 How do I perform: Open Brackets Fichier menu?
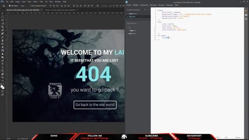[x=129, y=5]
